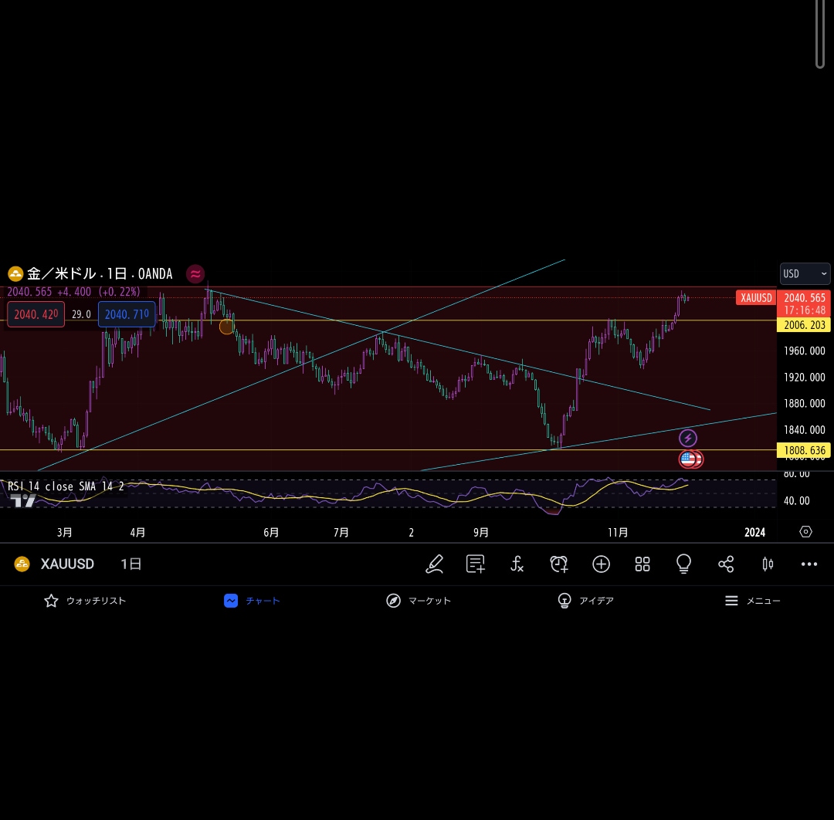Screen dimensions: 834x820
Task: Open the indicators fx icon
Action: click(517, 564)
